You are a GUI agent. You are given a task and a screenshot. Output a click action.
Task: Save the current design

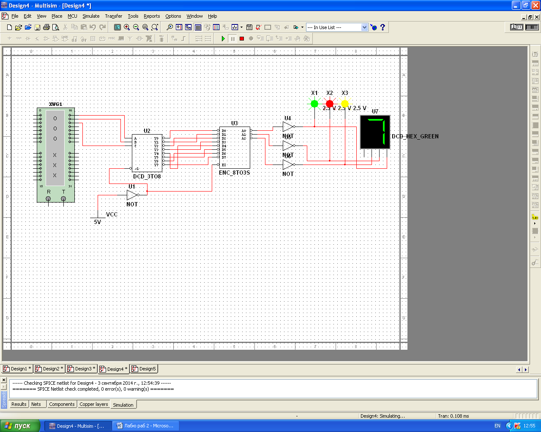37,27
